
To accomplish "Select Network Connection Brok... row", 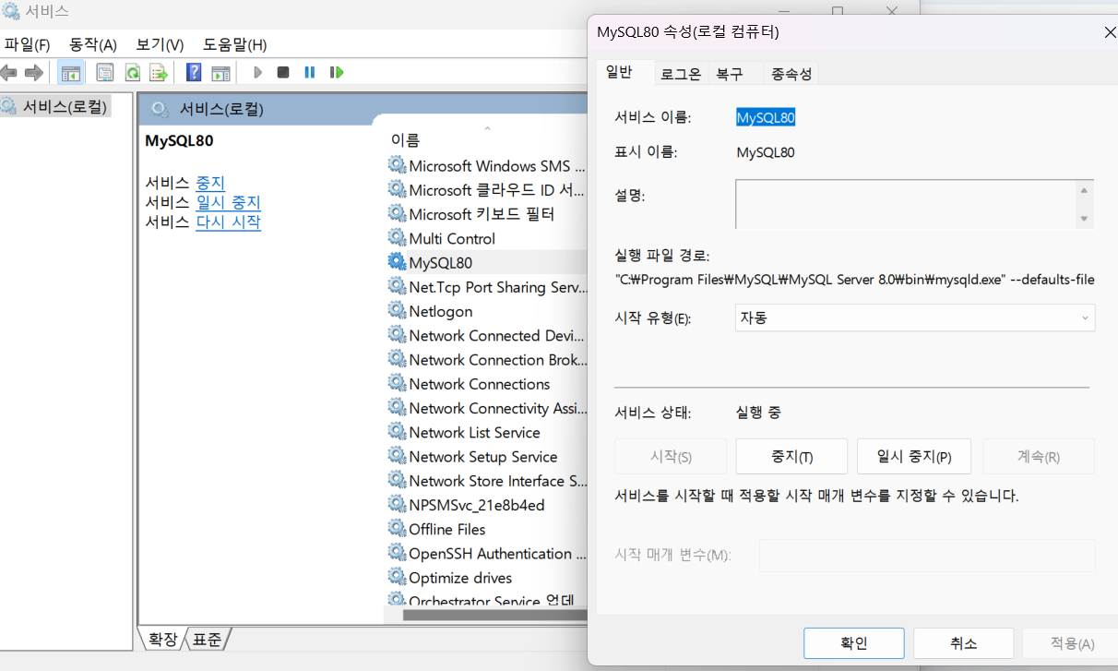I will 487,359.
